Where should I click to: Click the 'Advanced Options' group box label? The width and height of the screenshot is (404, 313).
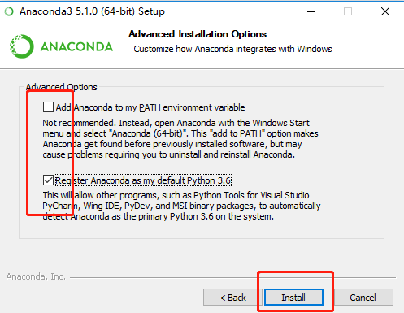click(62, 87)
